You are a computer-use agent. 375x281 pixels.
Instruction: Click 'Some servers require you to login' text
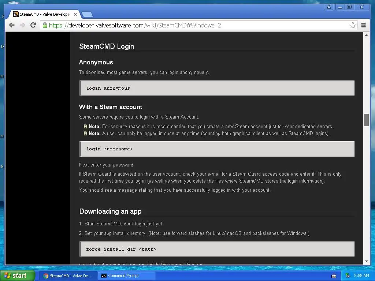pyautogui.click(x=139, y=117)
